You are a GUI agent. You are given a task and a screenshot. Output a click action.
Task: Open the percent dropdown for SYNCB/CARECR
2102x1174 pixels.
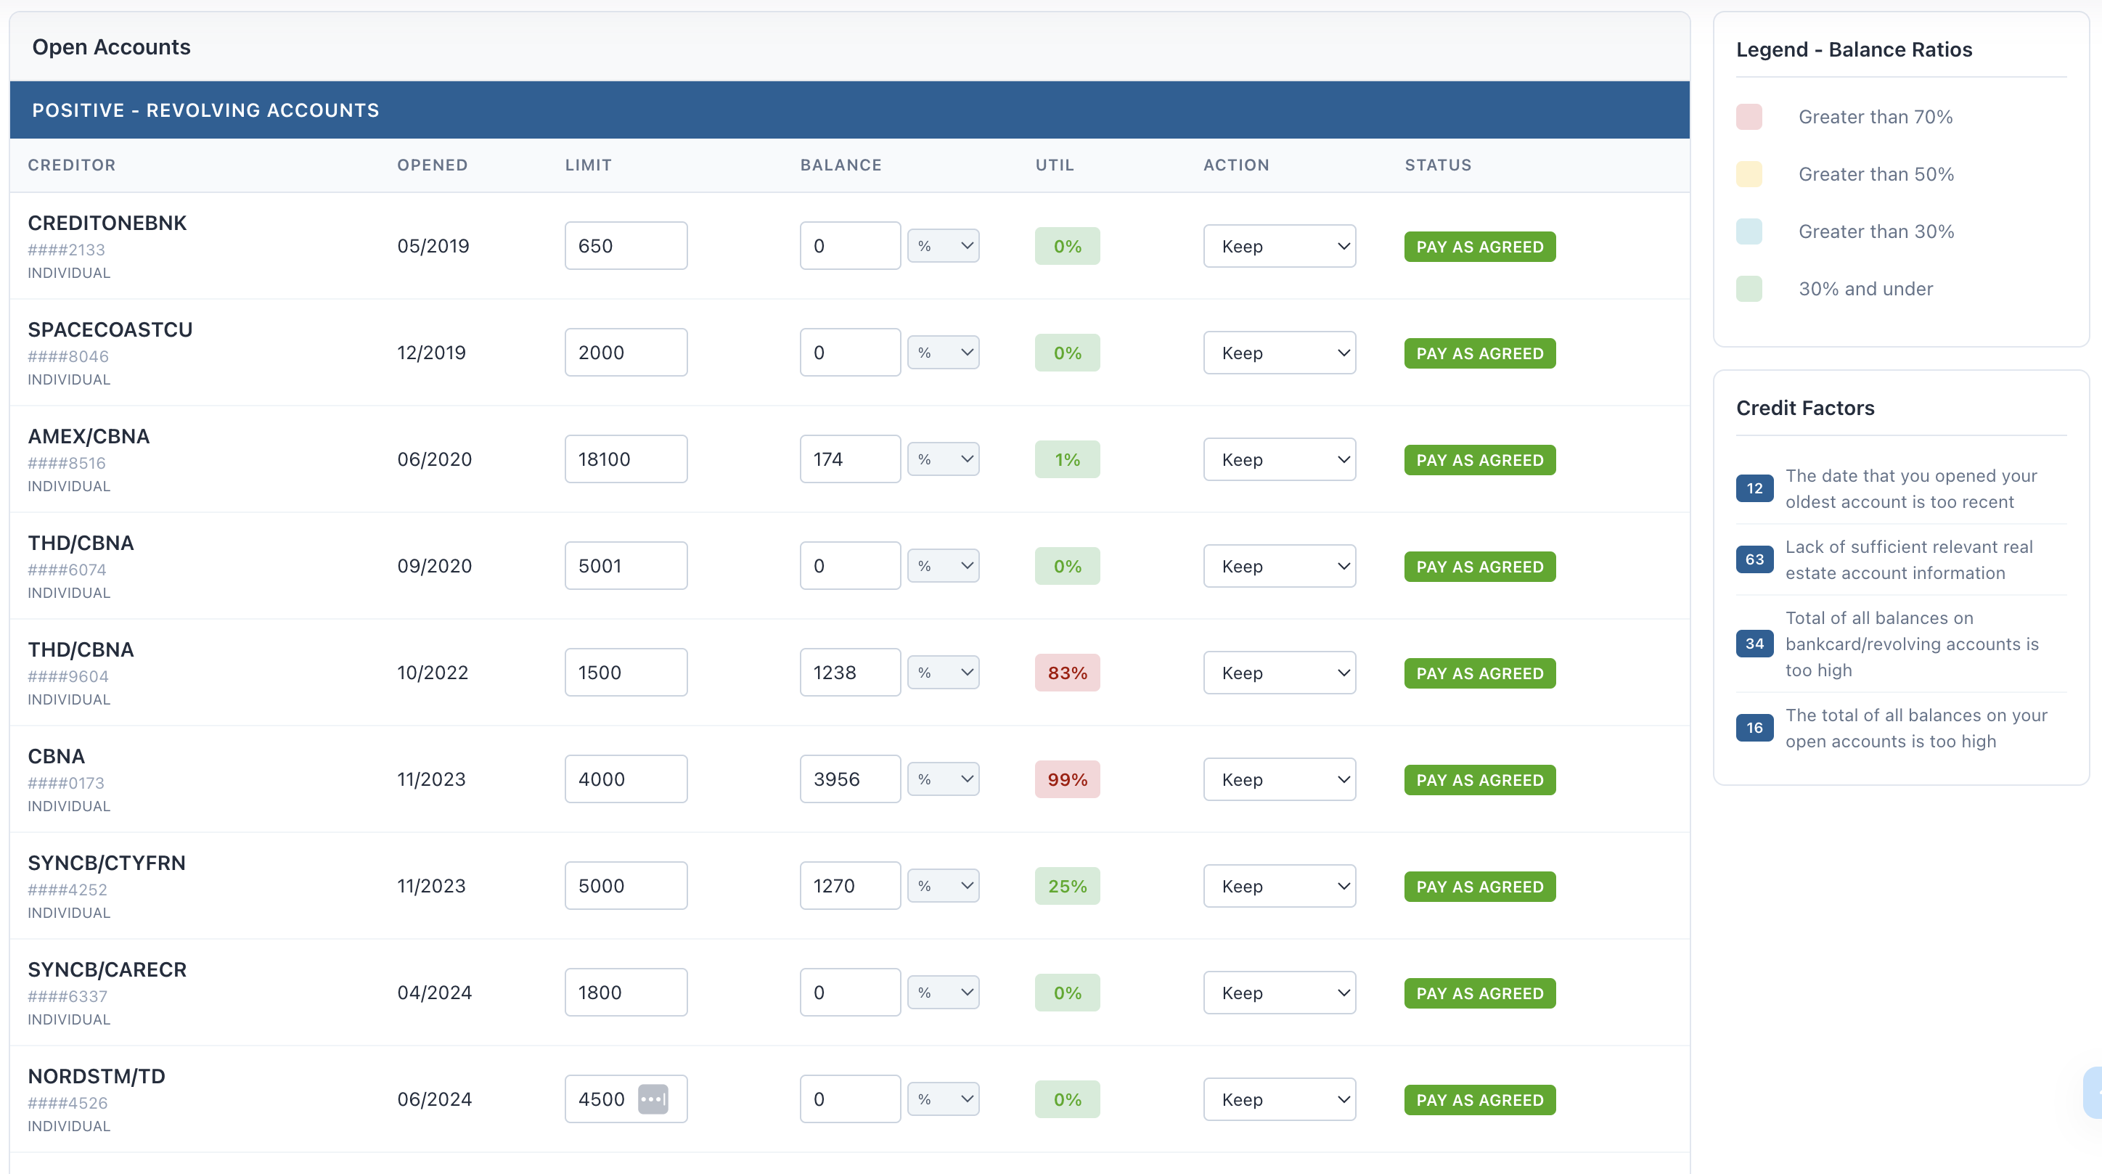944,992
